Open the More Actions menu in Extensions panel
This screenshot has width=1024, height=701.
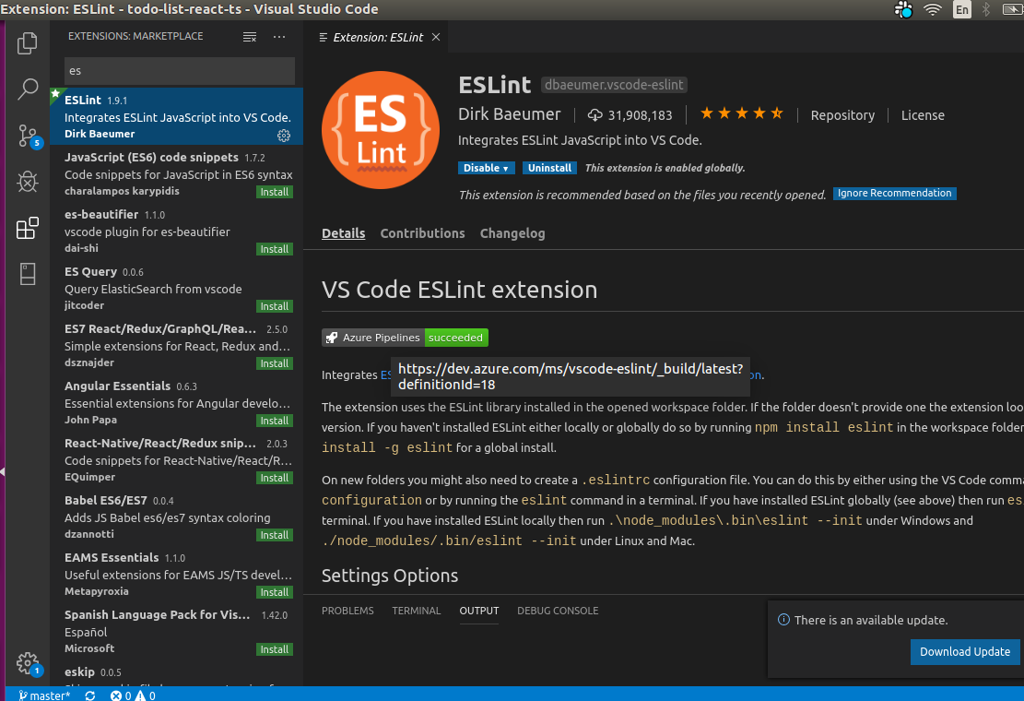point(279,36)
